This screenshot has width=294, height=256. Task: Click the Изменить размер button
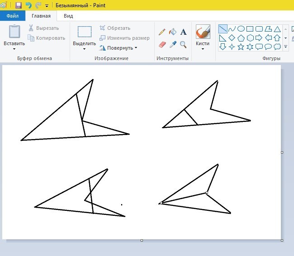tap(125, 38)
